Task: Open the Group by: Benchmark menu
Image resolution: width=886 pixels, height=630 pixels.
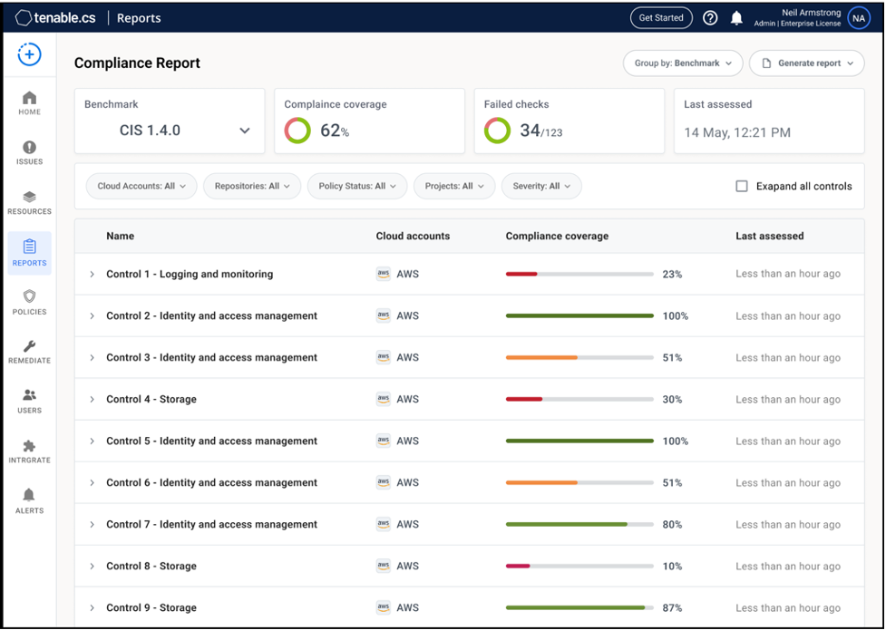Action: 682,63
